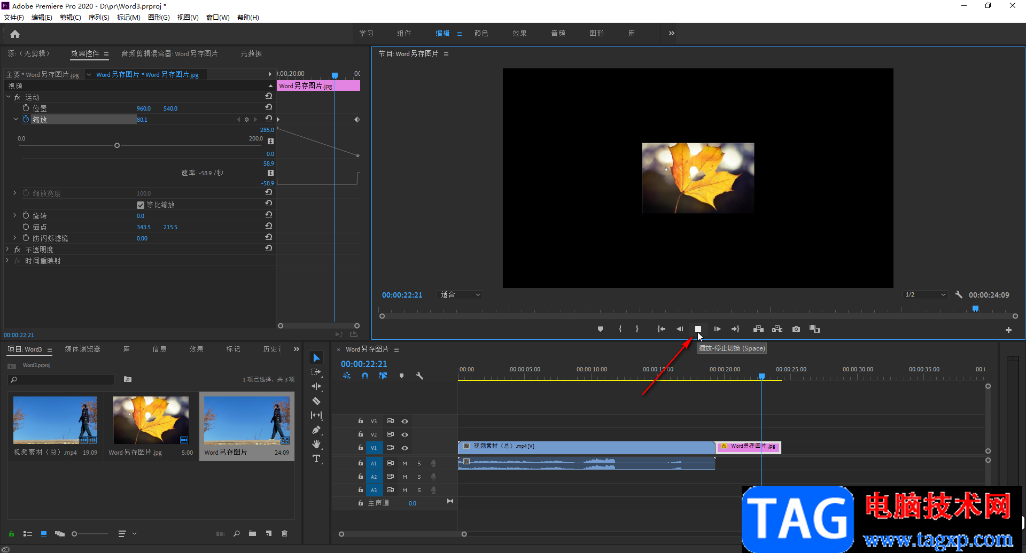This screenshot has height=553, width=1026.
Task: Toggle scale animation stopwatch 缩放
Action: tap(26, 119)
